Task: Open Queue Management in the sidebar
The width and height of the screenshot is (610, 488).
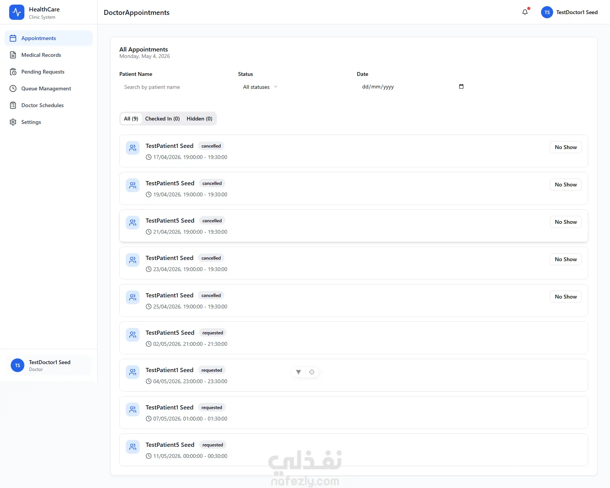Action: point(49,88)
